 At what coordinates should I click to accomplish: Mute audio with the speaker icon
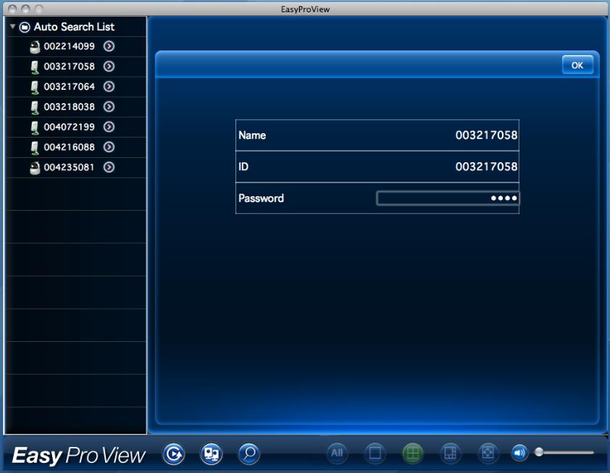click(519, 453)
